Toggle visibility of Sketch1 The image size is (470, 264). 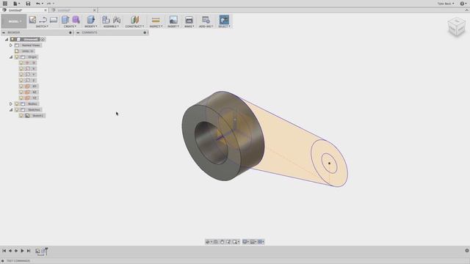coord(21,116)
